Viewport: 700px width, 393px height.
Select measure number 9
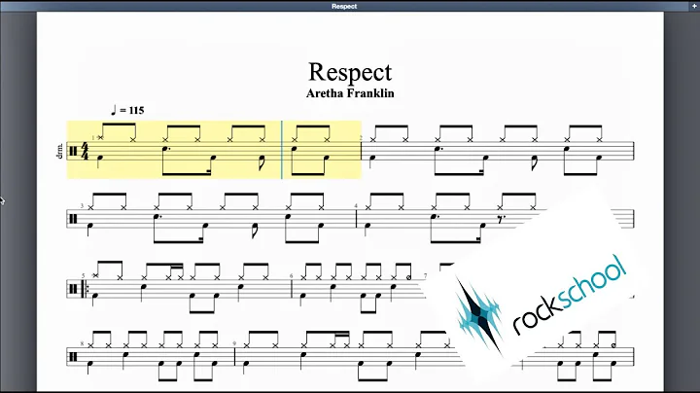click(x=234, y=343)
